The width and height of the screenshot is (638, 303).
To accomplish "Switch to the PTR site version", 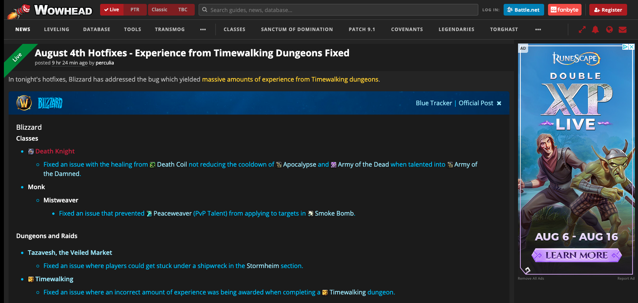I will click(135, 10).
